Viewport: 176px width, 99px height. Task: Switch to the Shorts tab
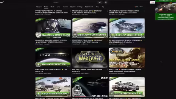[x=53, y=7]
